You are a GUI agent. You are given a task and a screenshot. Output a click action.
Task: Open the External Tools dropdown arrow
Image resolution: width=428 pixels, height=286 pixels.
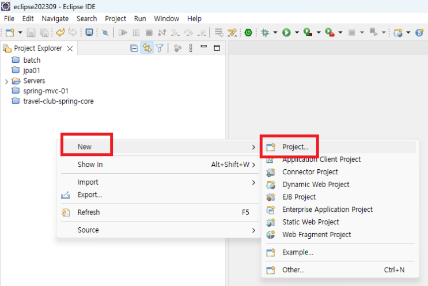pos(340,33)
